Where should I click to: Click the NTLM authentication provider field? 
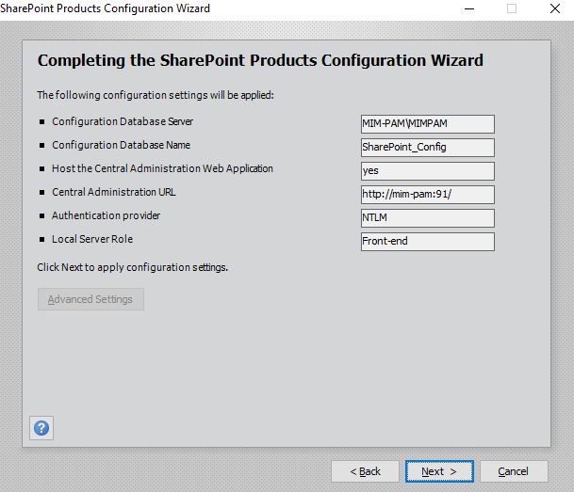[427, 217]
